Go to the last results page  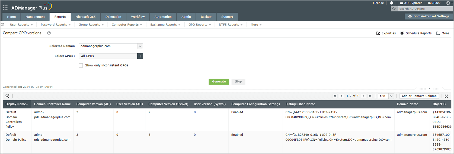point(370,96)
